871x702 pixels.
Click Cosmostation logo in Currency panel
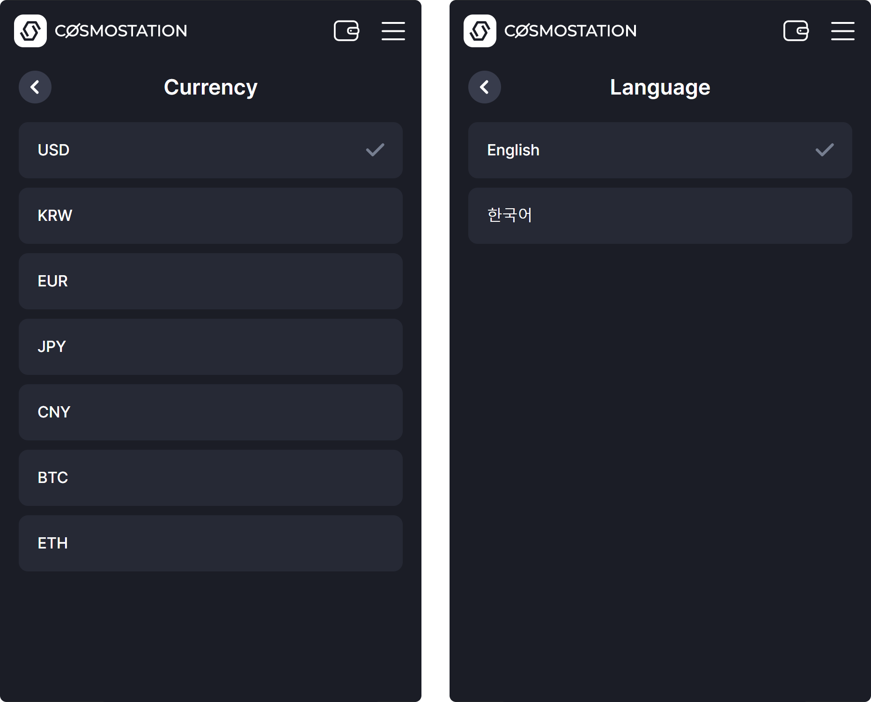coord(30,31)
